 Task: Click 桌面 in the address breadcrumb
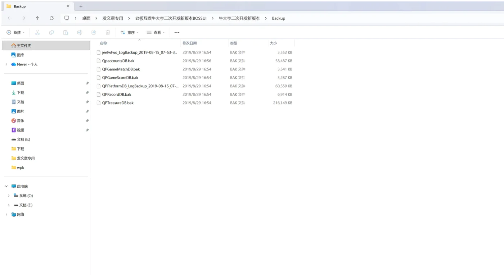click(x=86, y=18)
